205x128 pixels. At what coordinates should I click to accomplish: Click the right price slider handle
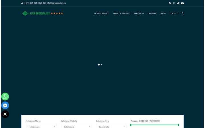pos(179,125)
